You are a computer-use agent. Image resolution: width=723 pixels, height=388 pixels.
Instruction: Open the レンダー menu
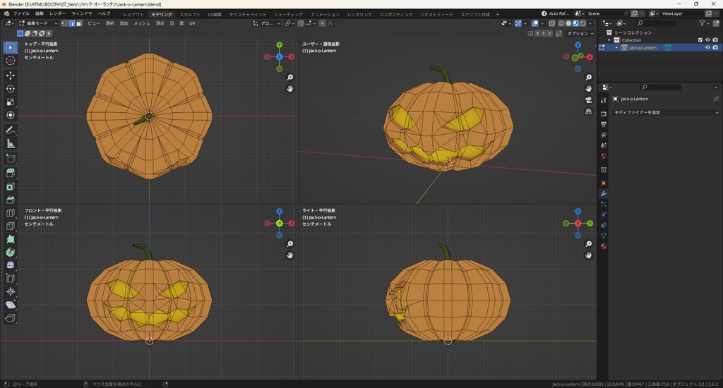pos(57,13)
